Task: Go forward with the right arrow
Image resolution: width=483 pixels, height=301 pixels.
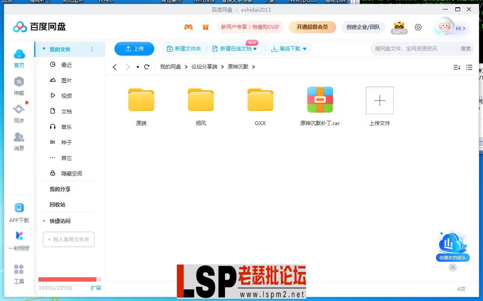Action: [128, 67]
